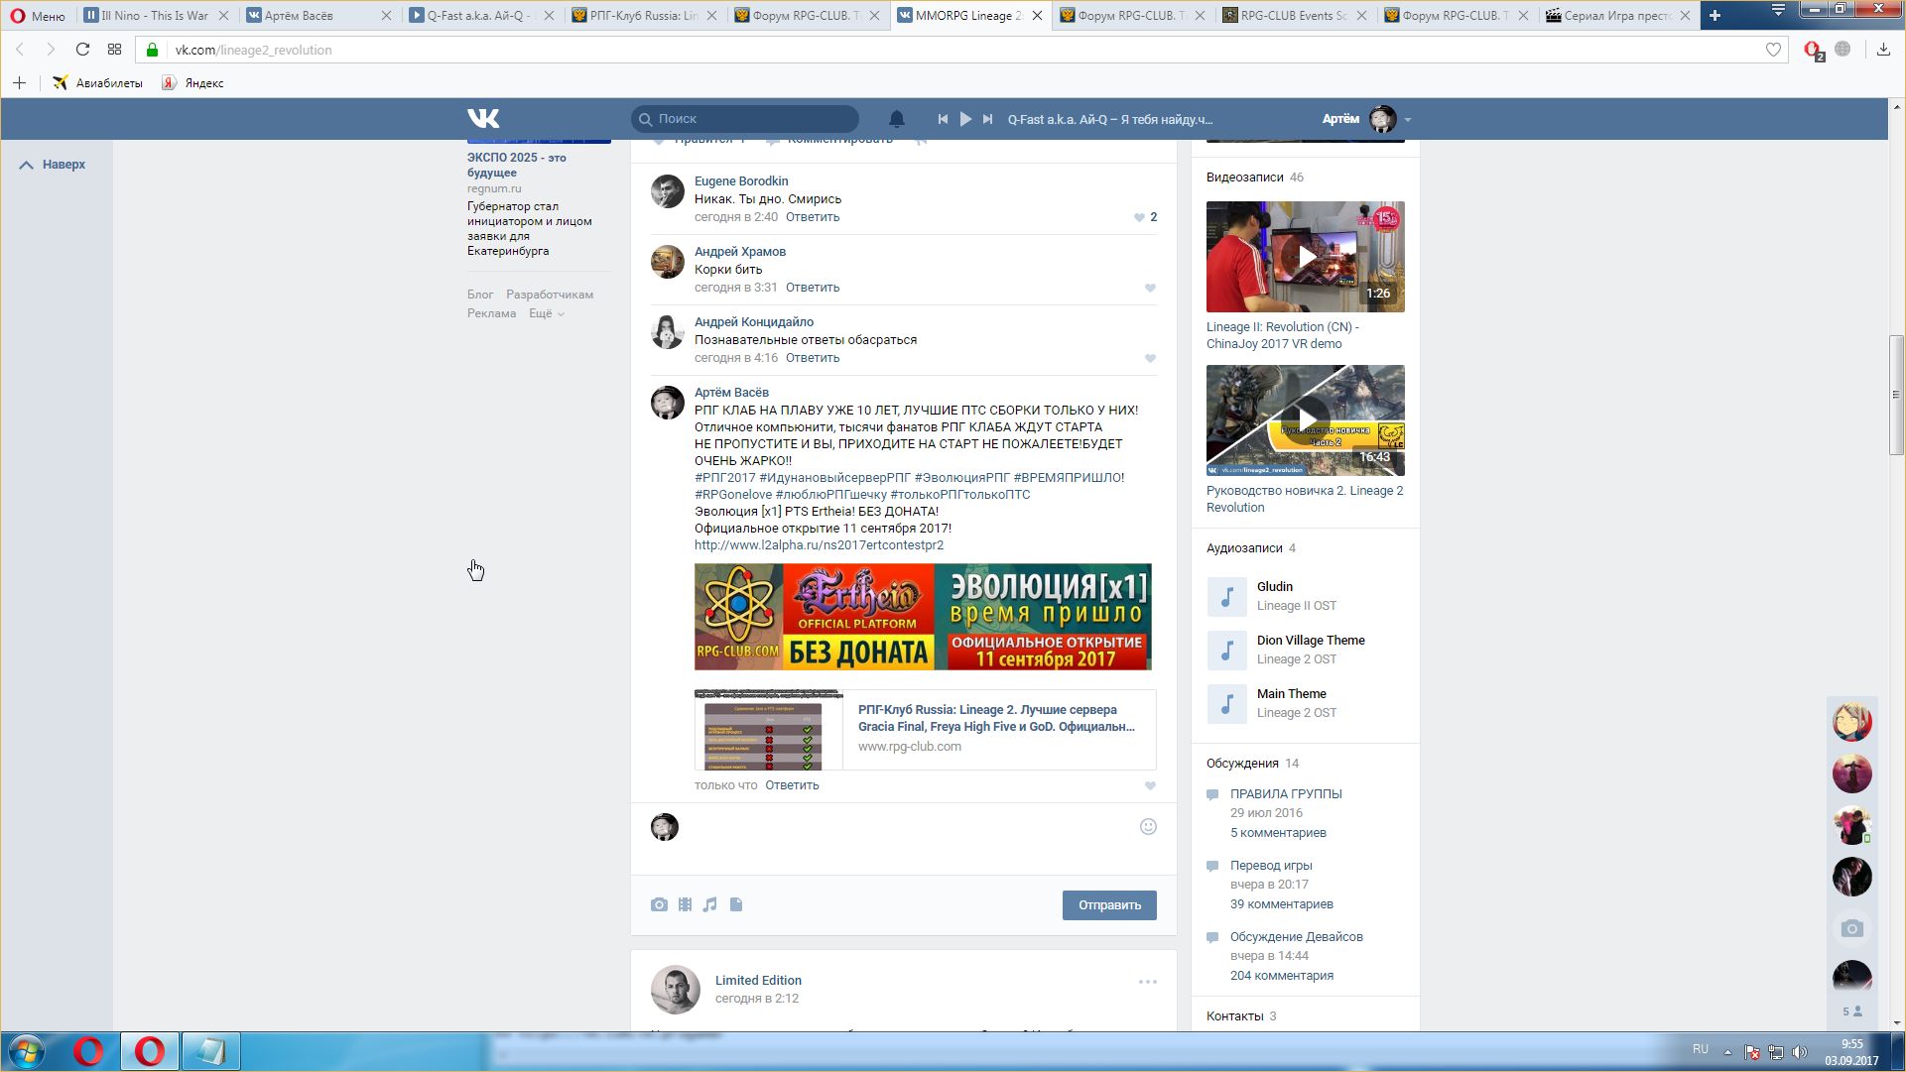Play the Q-Fast track in header
The width and height of the screenshot is (1906, 1072).
point(965,119)
